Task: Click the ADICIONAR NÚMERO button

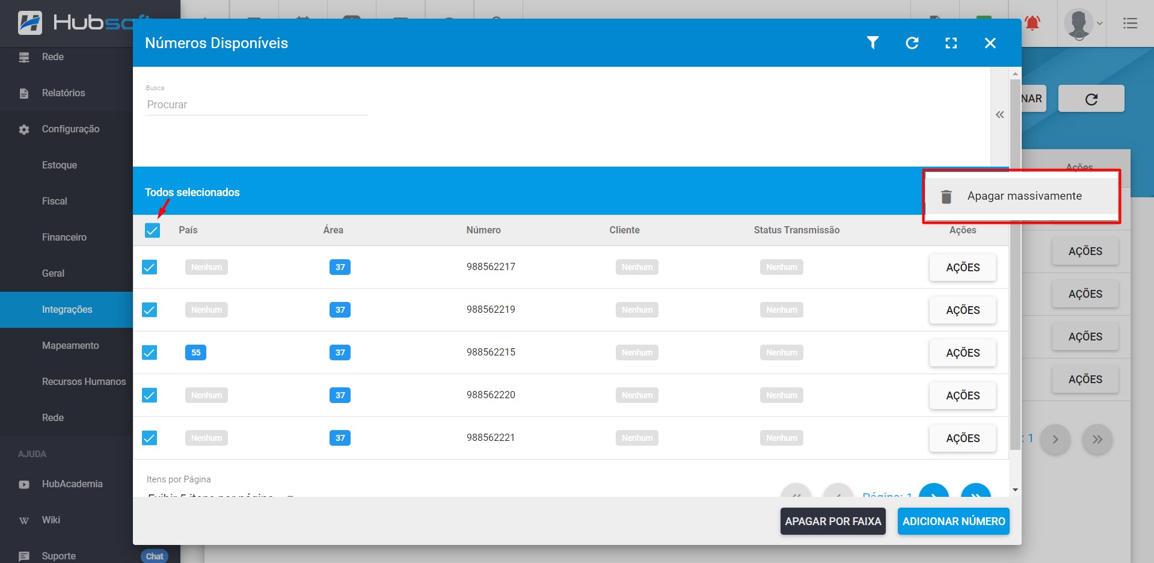Action: pyautogui.click(x=953, y=521)
